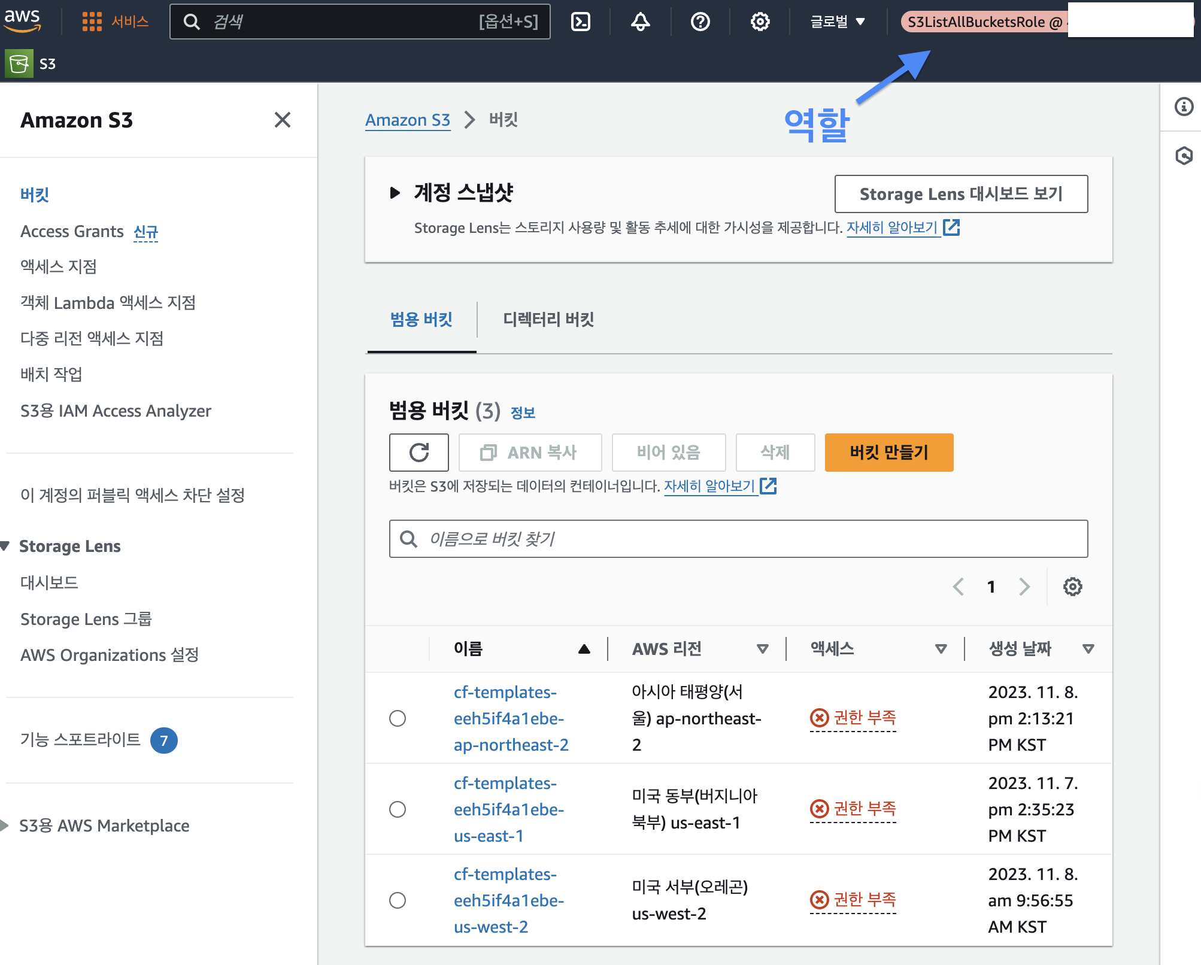This screenshot has height=965, width=1201.
Task: Open the top bar settings gear
Action: pyautogui.click(x=760, y=22)
